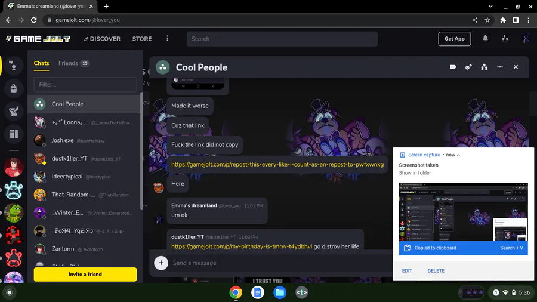Image resolution: width=537 pixels, height=302 pixels.
Task: Click the chat Filter input field
Action: 85,84
